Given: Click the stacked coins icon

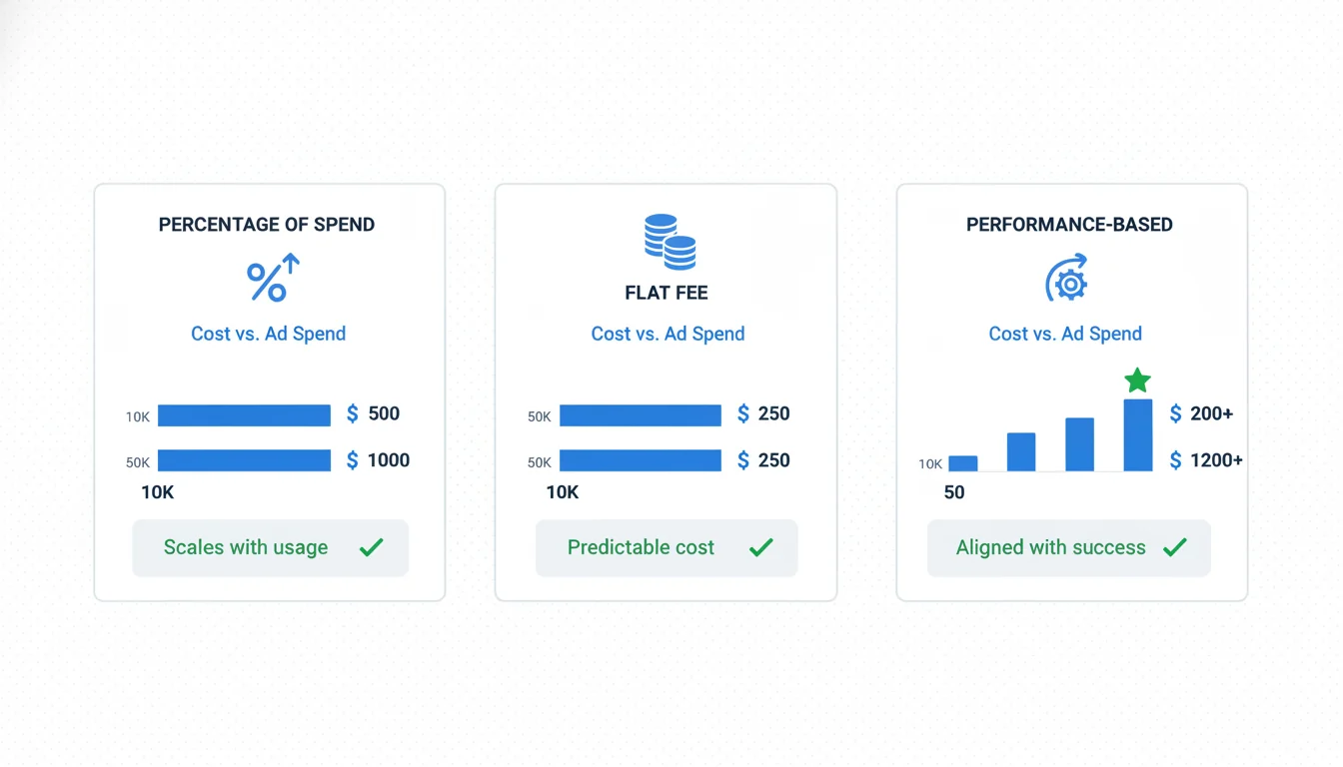Looking at the screenshot, I should (670, 242).
